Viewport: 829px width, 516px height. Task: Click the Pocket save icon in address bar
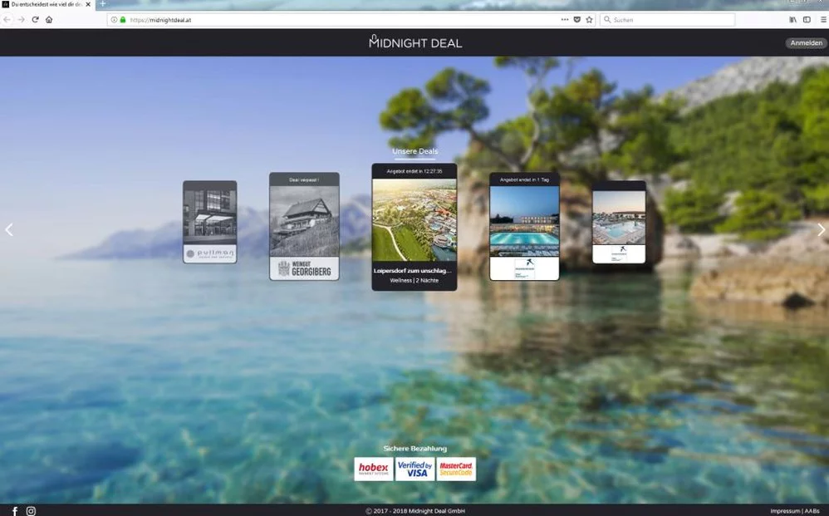576,19
